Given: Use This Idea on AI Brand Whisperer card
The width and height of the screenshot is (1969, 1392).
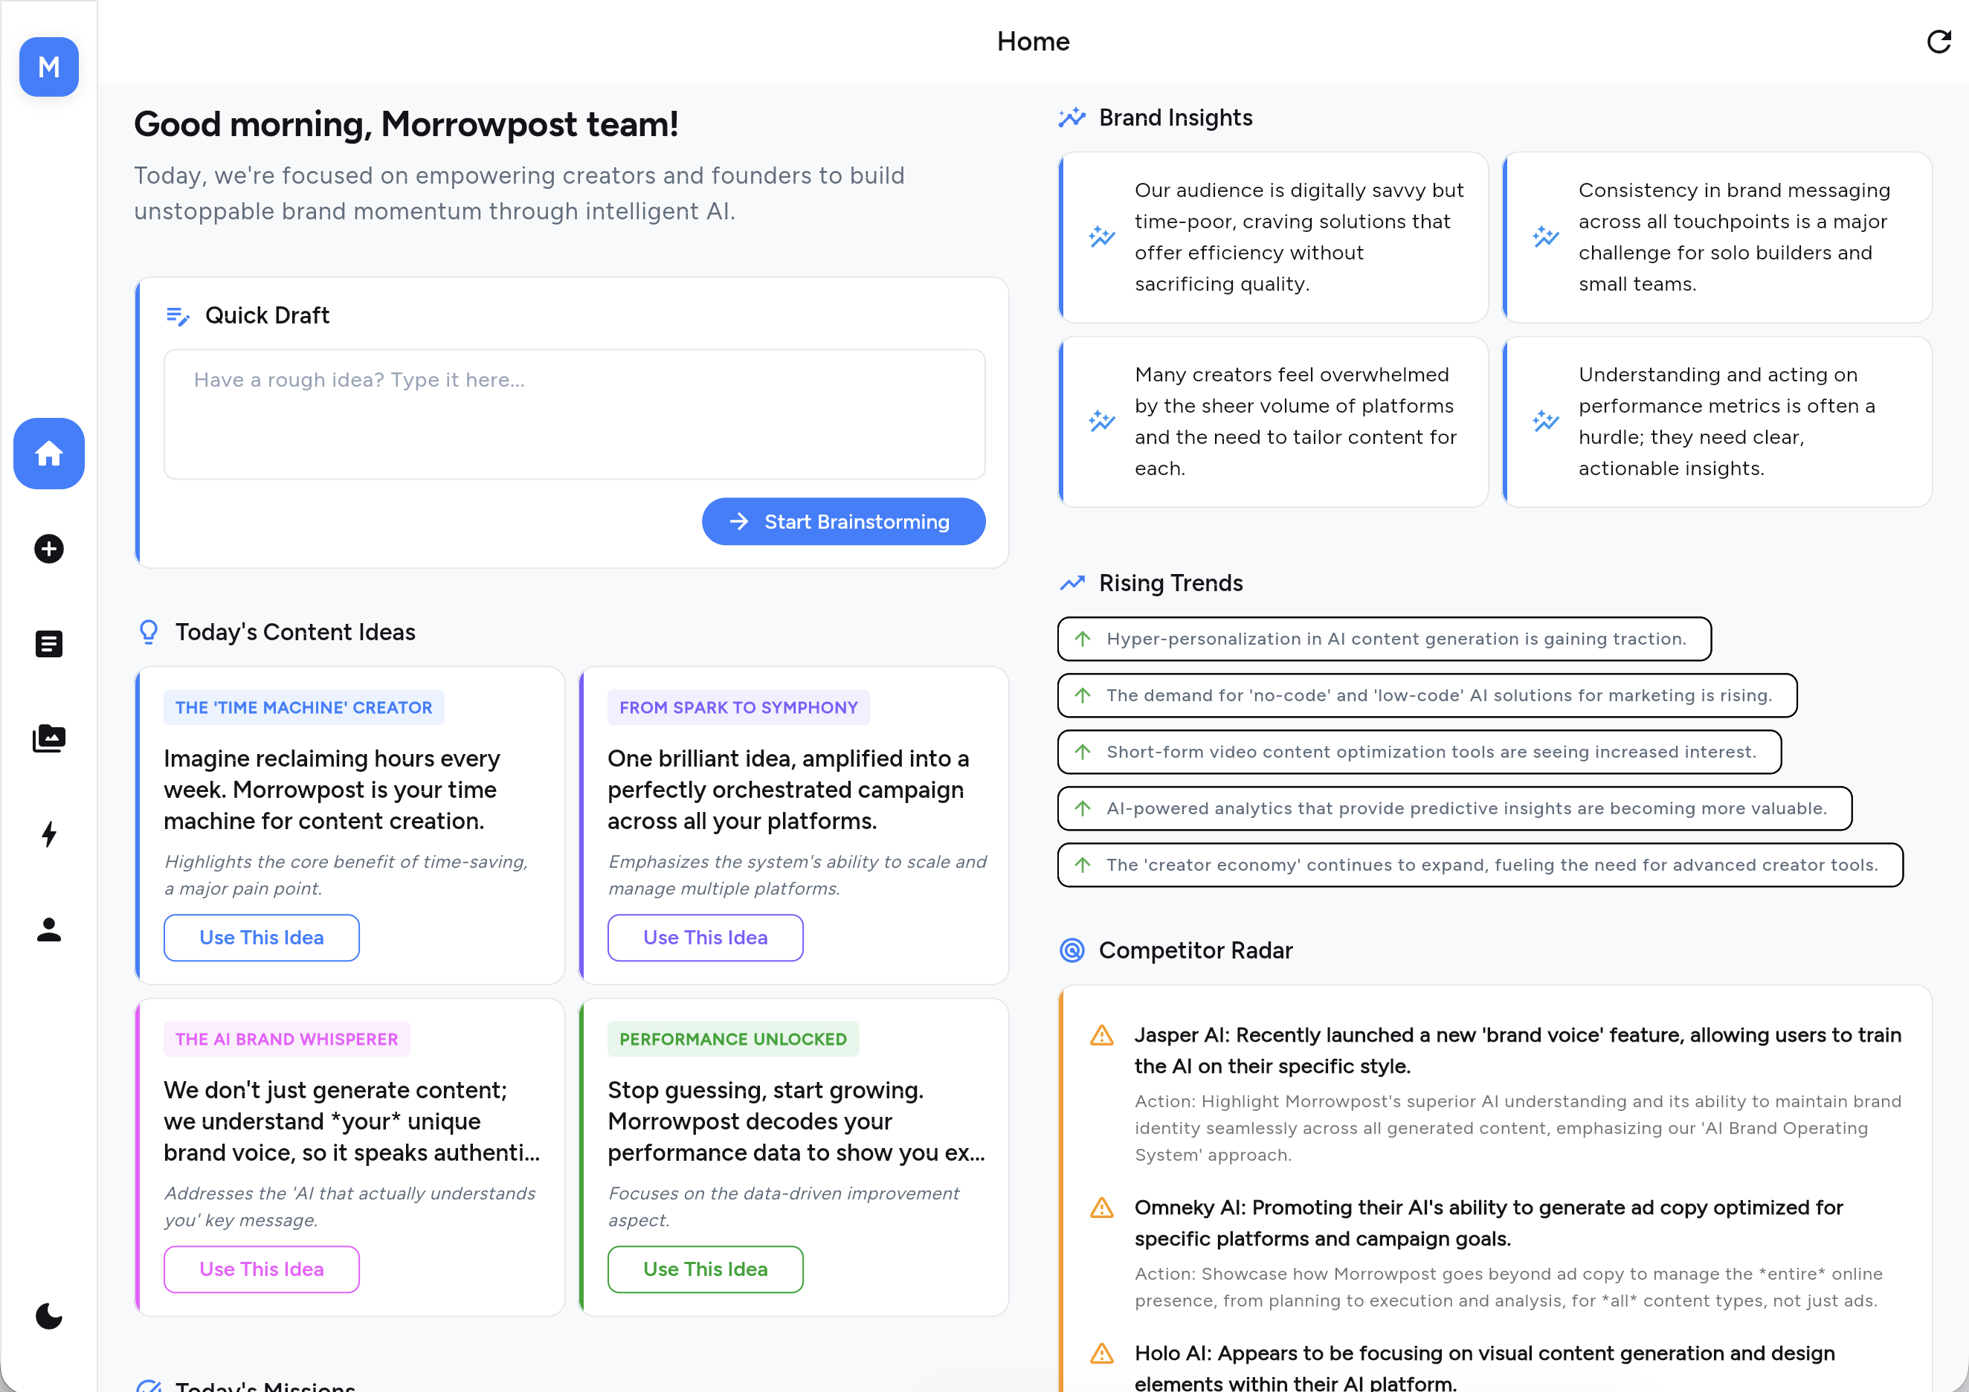Looking at the screenshot, I should pyautogui.click(x=261, y=1269).
